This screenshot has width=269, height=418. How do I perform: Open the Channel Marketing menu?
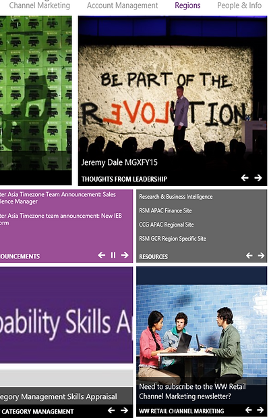point(40,5)
